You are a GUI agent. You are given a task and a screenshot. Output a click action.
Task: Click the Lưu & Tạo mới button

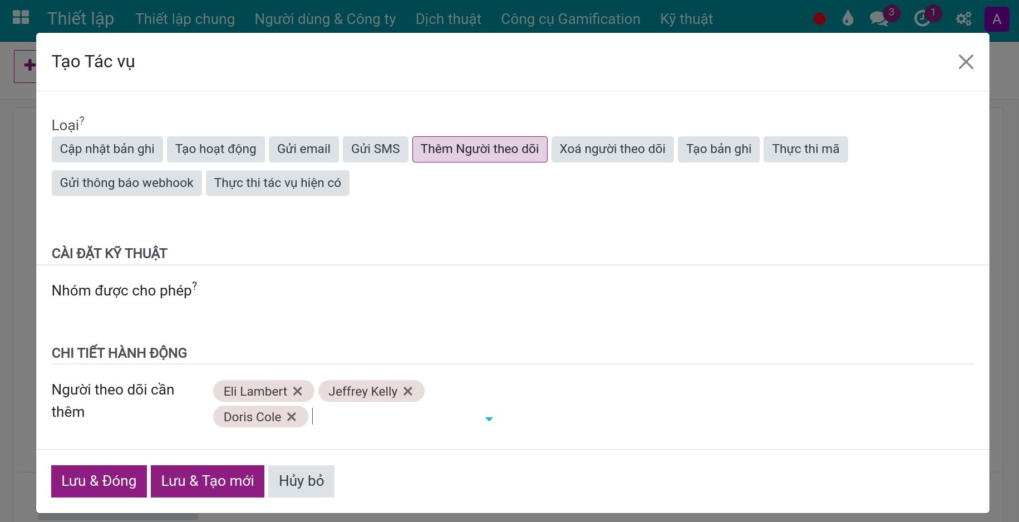[208, 481]
